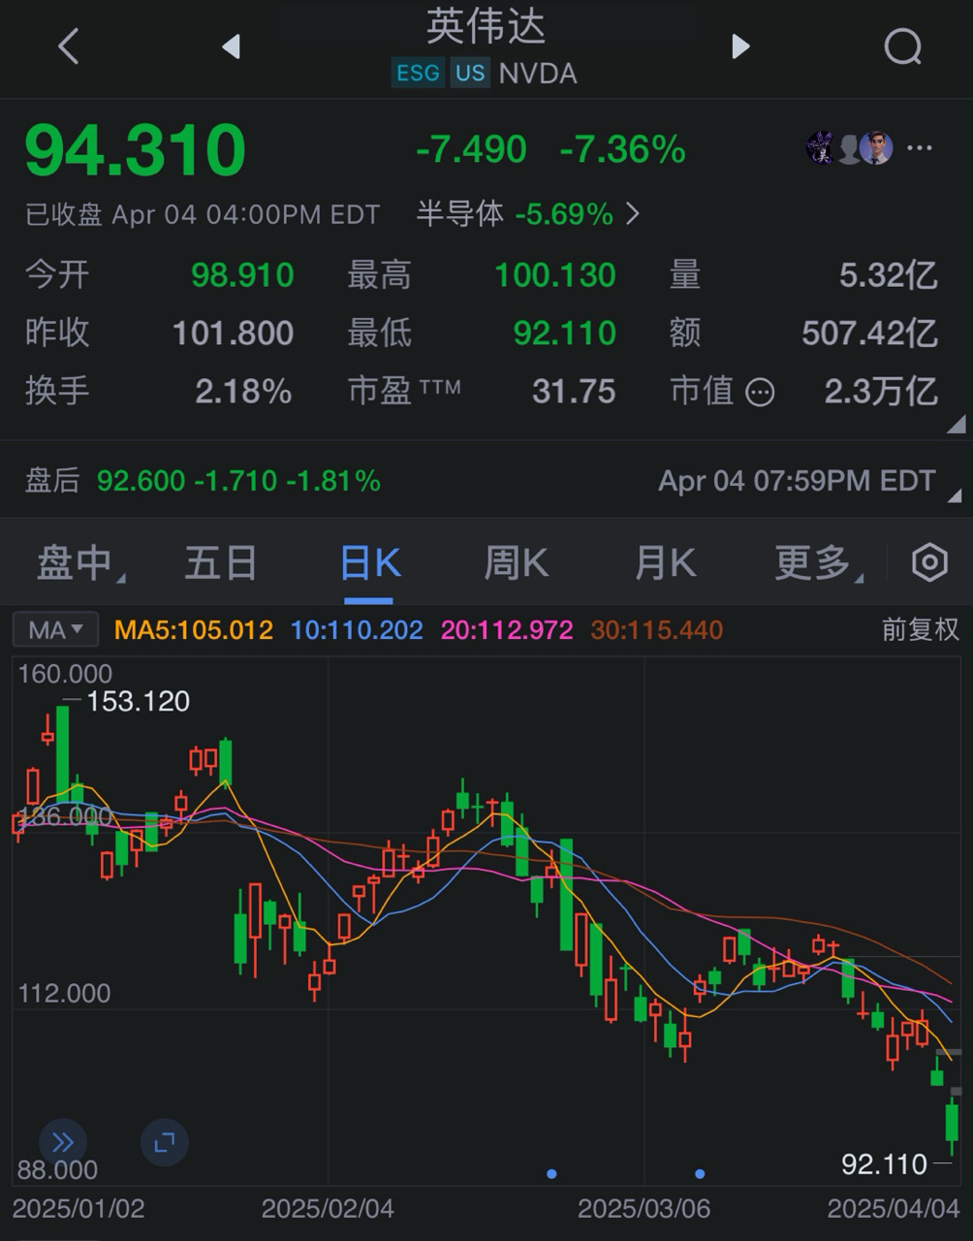Tap the 盘后 92.600 after-hours price
Image resolution: width=973 pixels, height=1241 pixels.
point(141,481)
